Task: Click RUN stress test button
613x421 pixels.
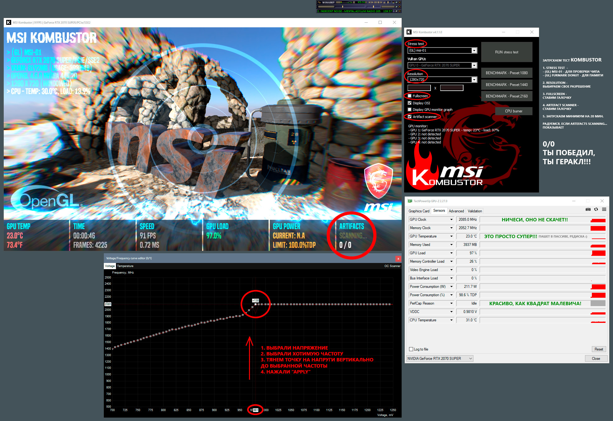Action: (506, 52)
